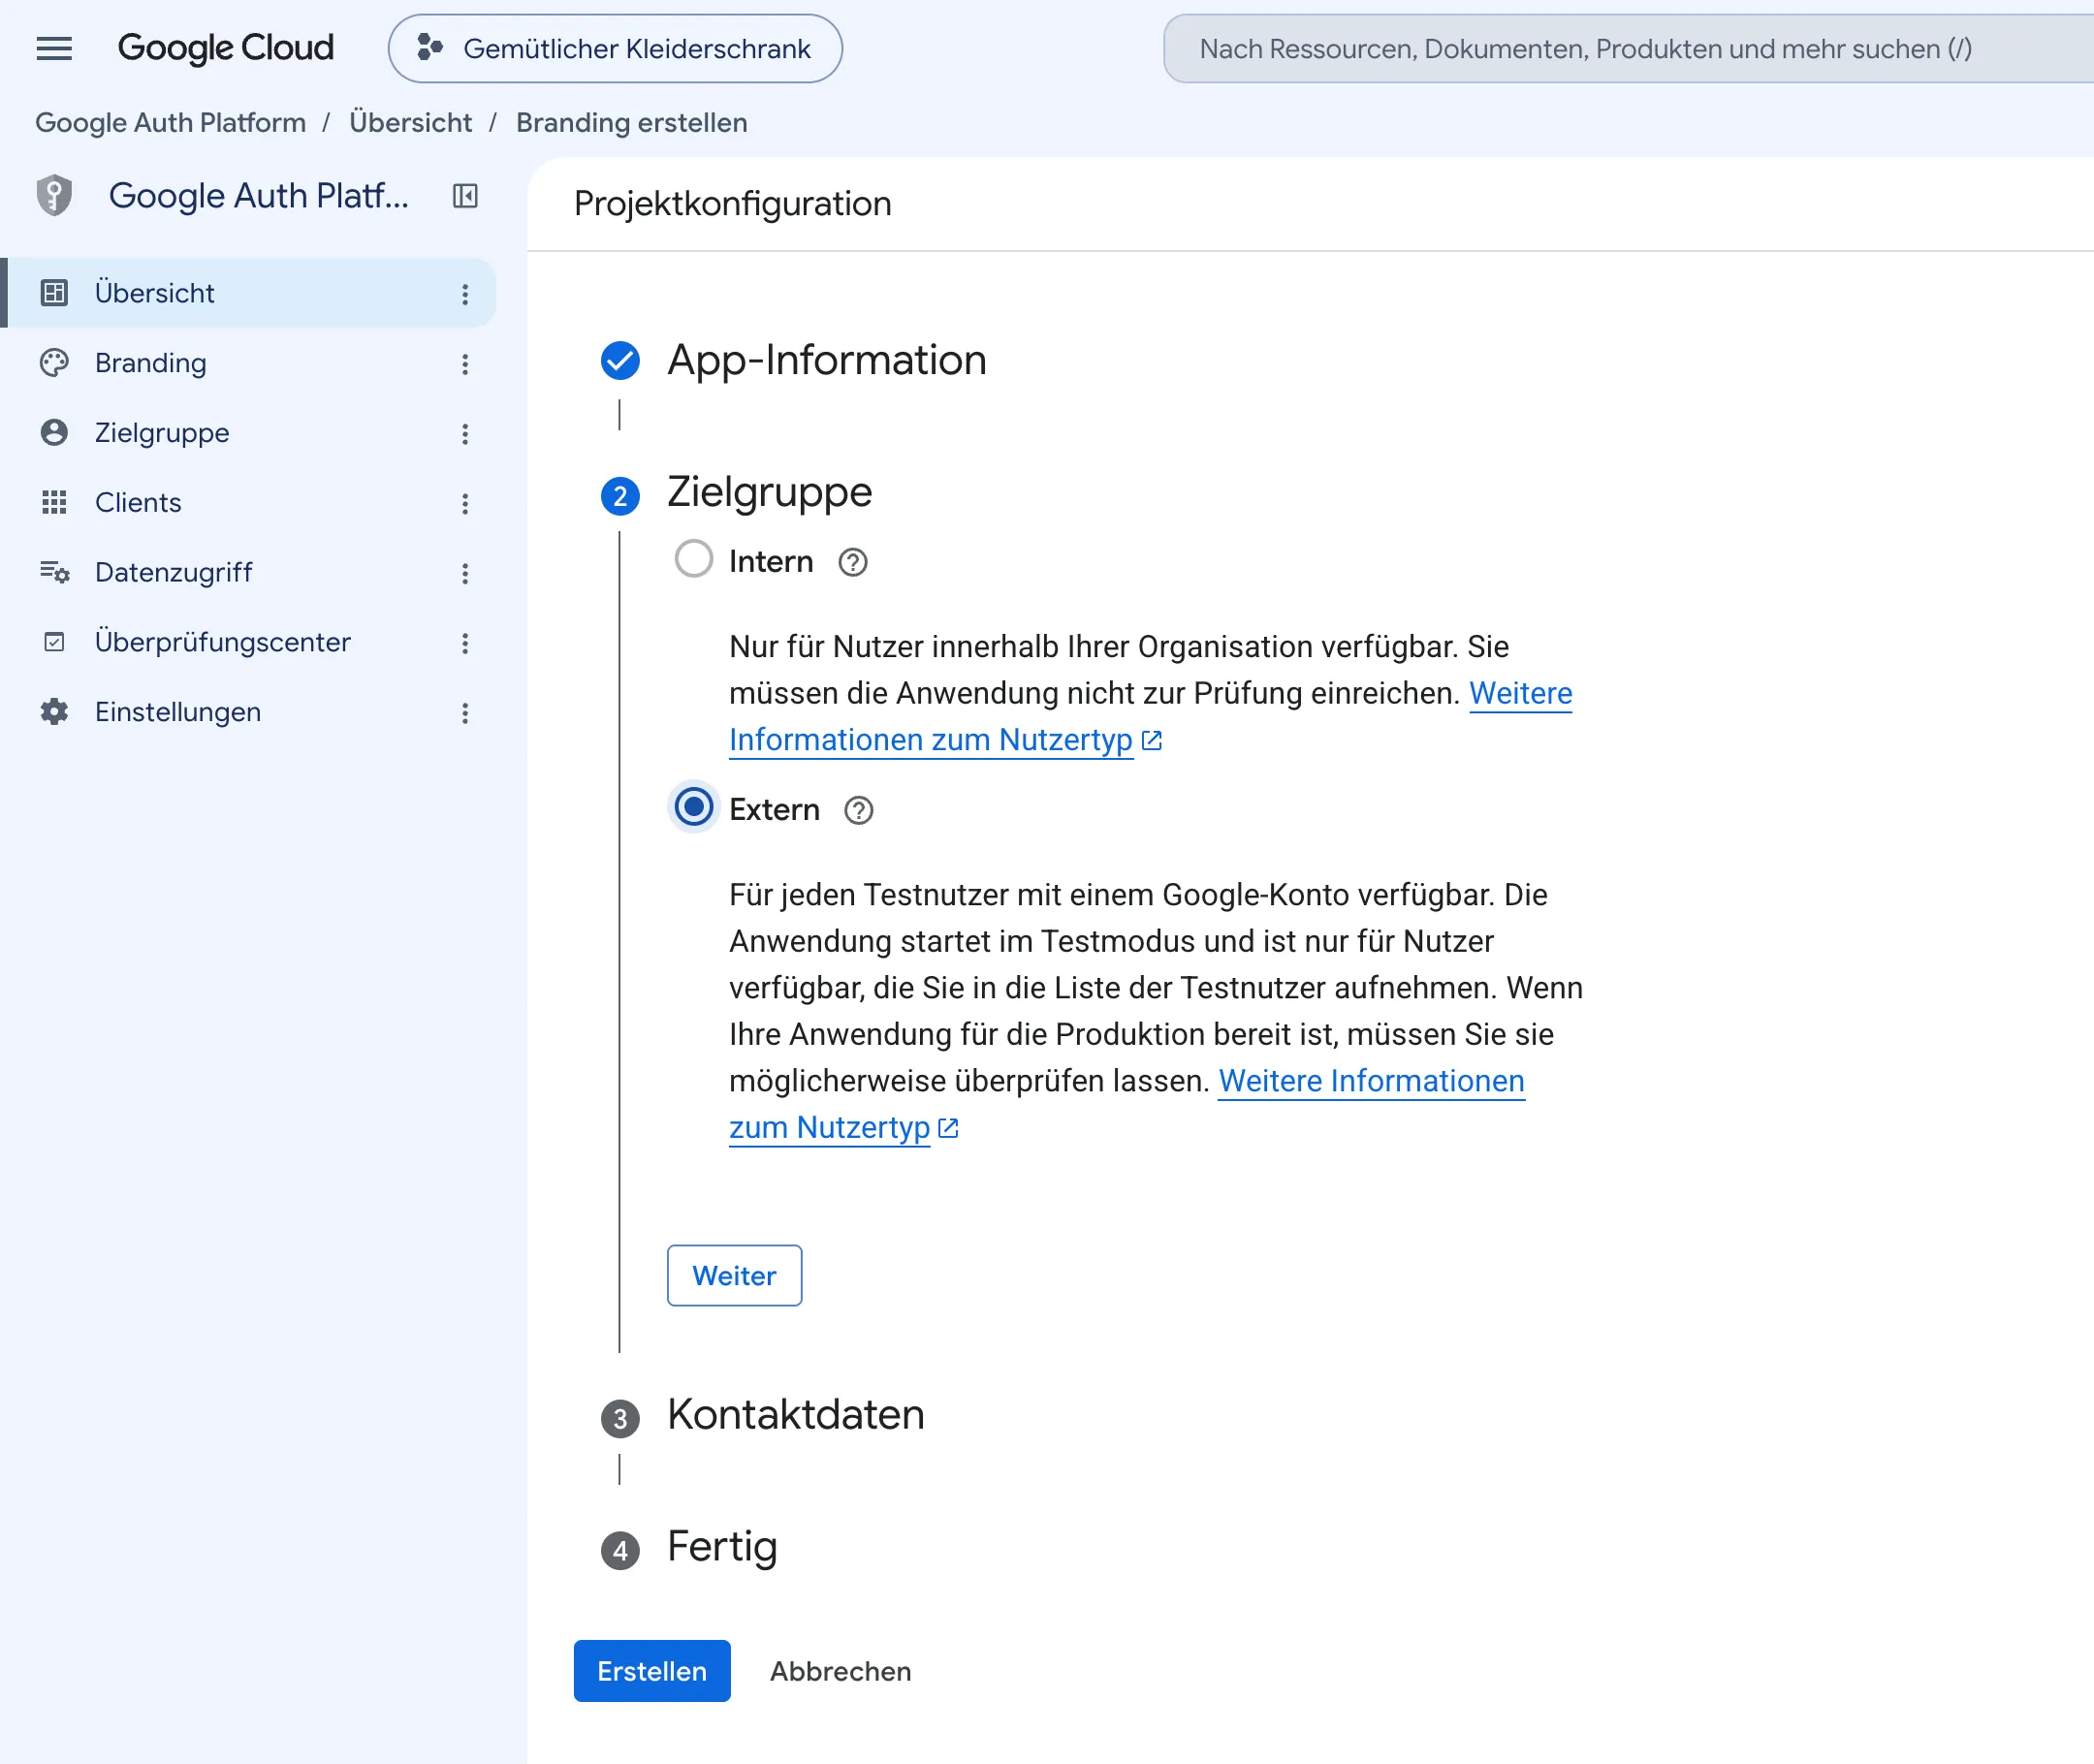2094x1764 pixels.
Task: Open Datenzugriff in the sidebar
Action: tap(250, 573)
